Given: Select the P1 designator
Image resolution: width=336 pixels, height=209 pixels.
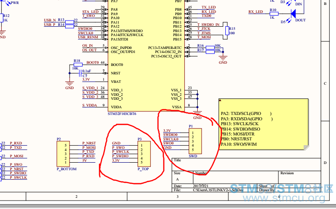Looking at the screenshot, I should pos(191,126).
